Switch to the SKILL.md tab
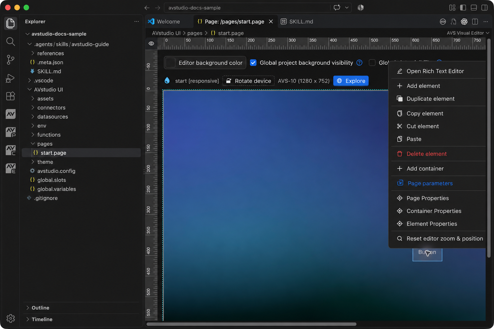 (x=297, y=22)
